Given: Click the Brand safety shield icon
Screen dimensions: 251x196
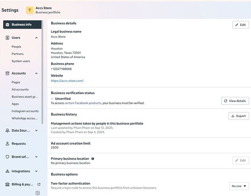Looking at the screenshot, I should pos(7,157).
